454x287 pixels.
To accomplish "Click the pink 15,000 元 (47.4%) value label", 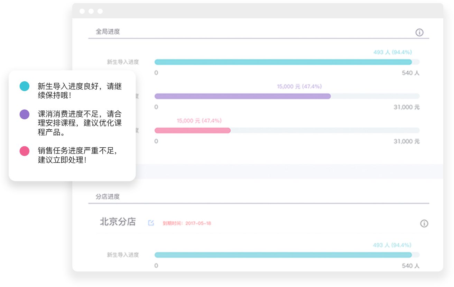I will pos(199,121).
